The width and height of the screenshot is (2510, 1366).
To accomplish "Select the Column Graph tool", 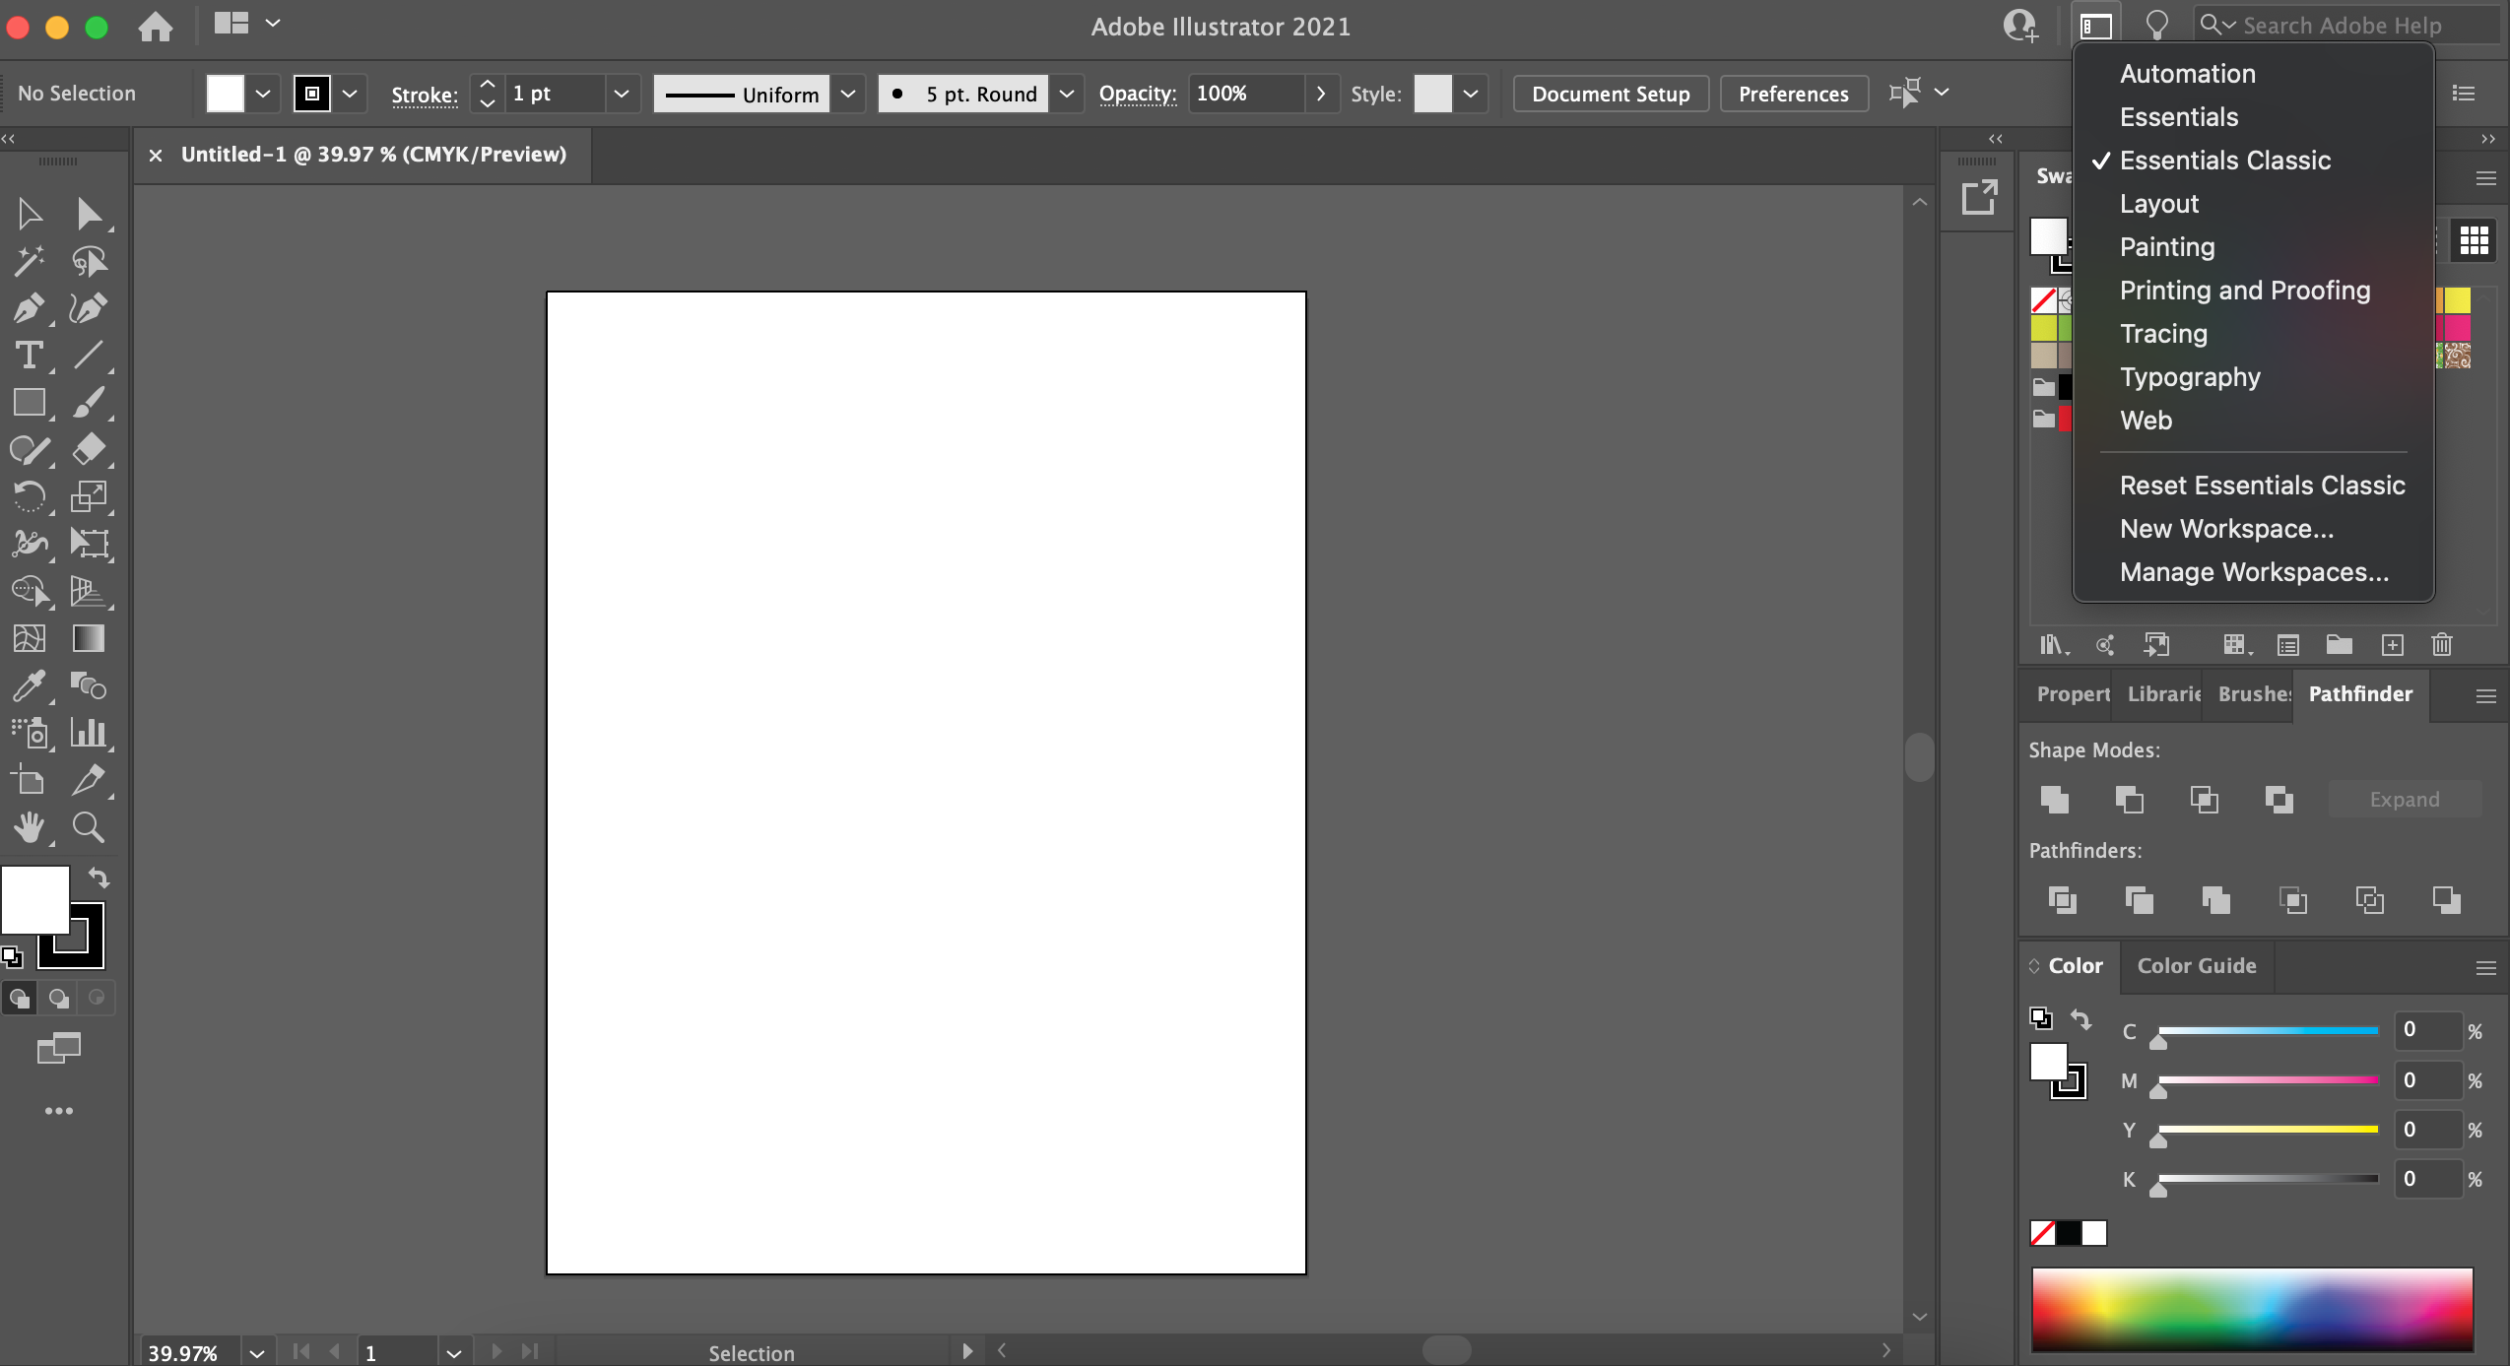I will click(x=89, y=734).
